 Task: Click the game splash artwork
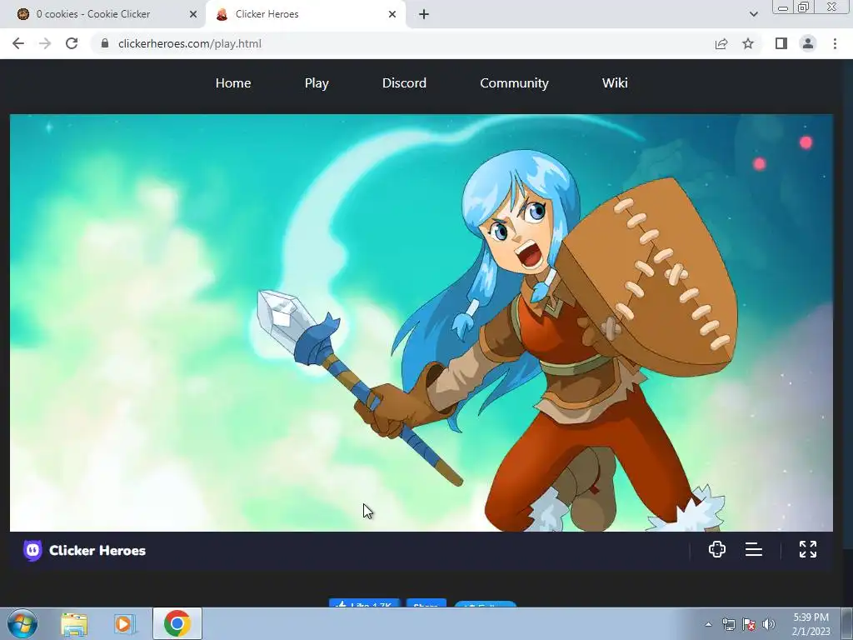pyautogui.click(x=421, y=322)
